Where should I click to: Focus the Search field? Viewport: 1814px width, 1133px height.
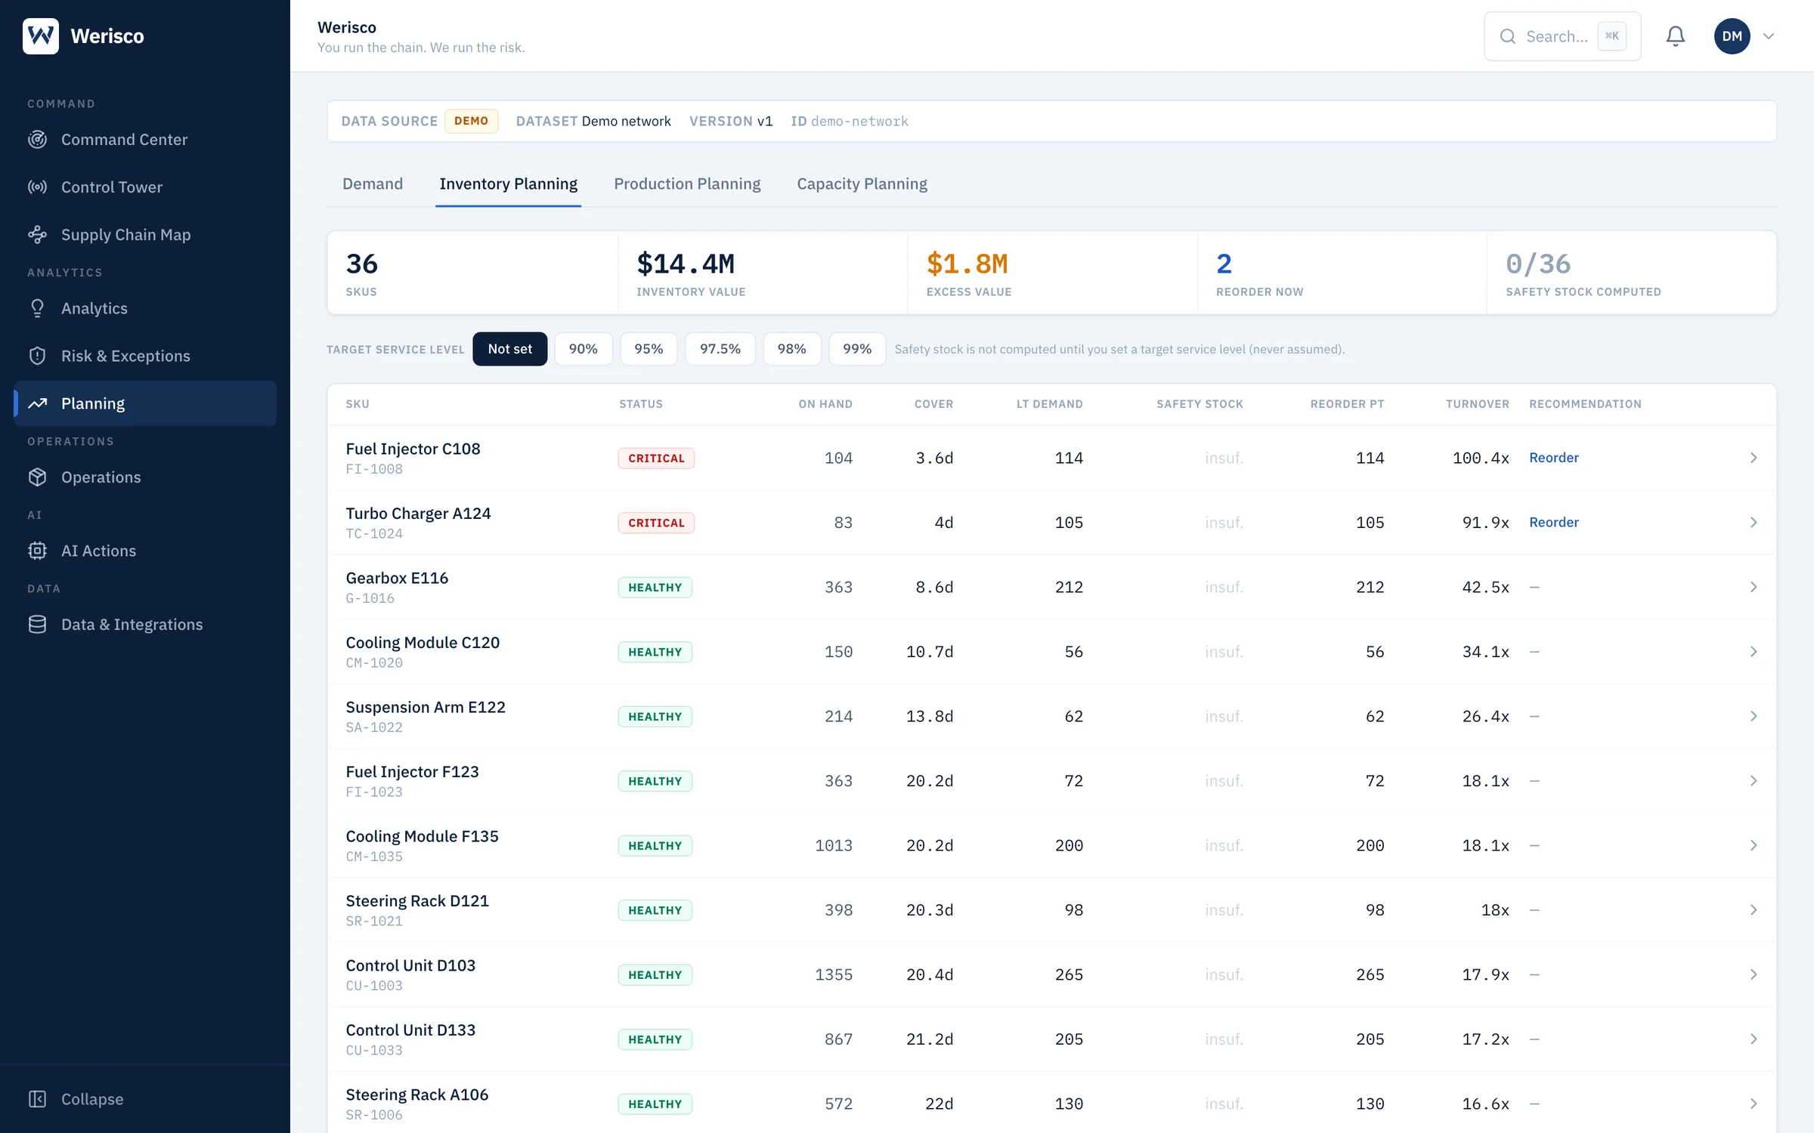tap(1562, 36)
